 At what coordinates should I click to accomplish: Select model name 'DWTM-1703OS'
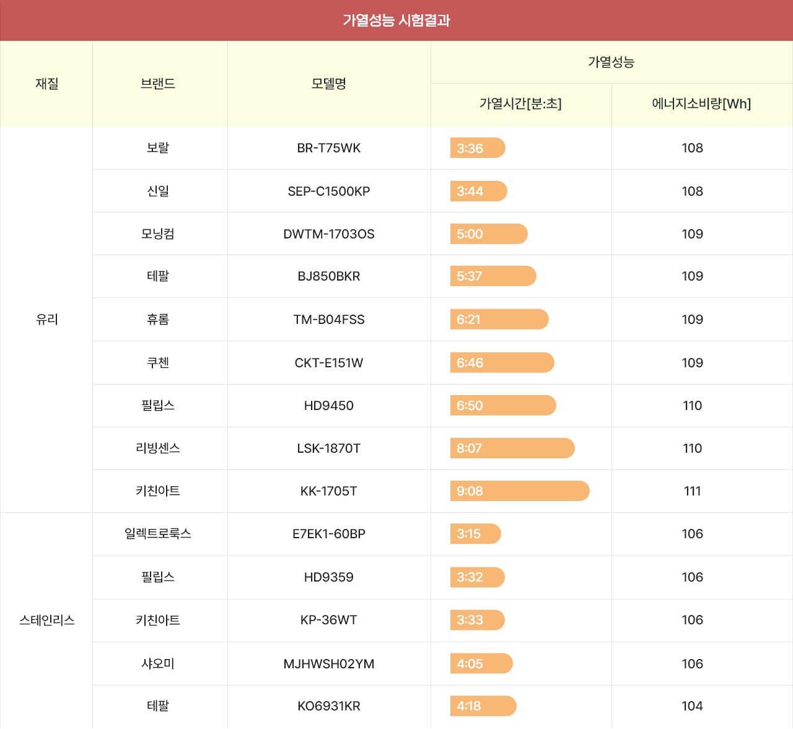tap(329, 234)
